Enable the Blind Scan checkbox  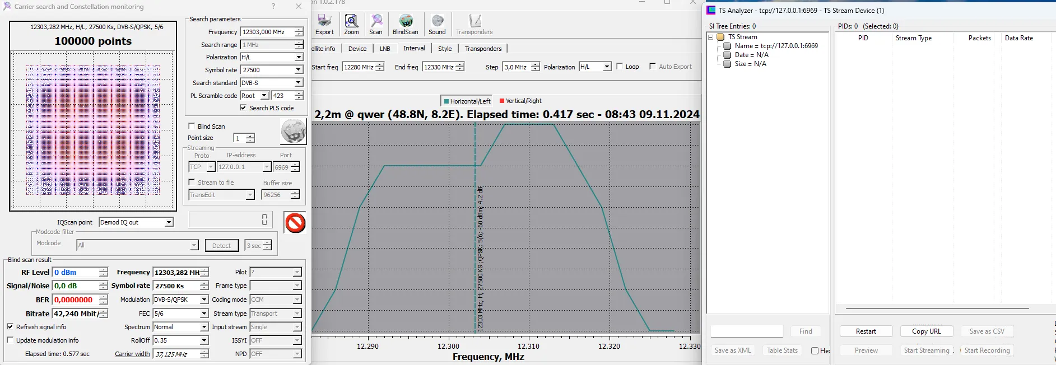pos(192,127)
